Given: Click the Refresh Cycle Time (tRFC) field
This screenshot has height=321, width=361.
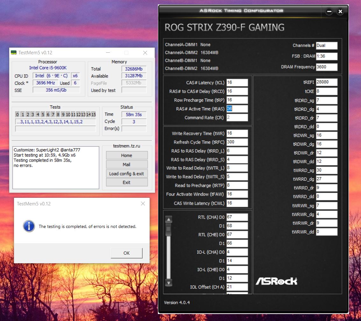Looking at the screenshot, I should coord(237,142).
